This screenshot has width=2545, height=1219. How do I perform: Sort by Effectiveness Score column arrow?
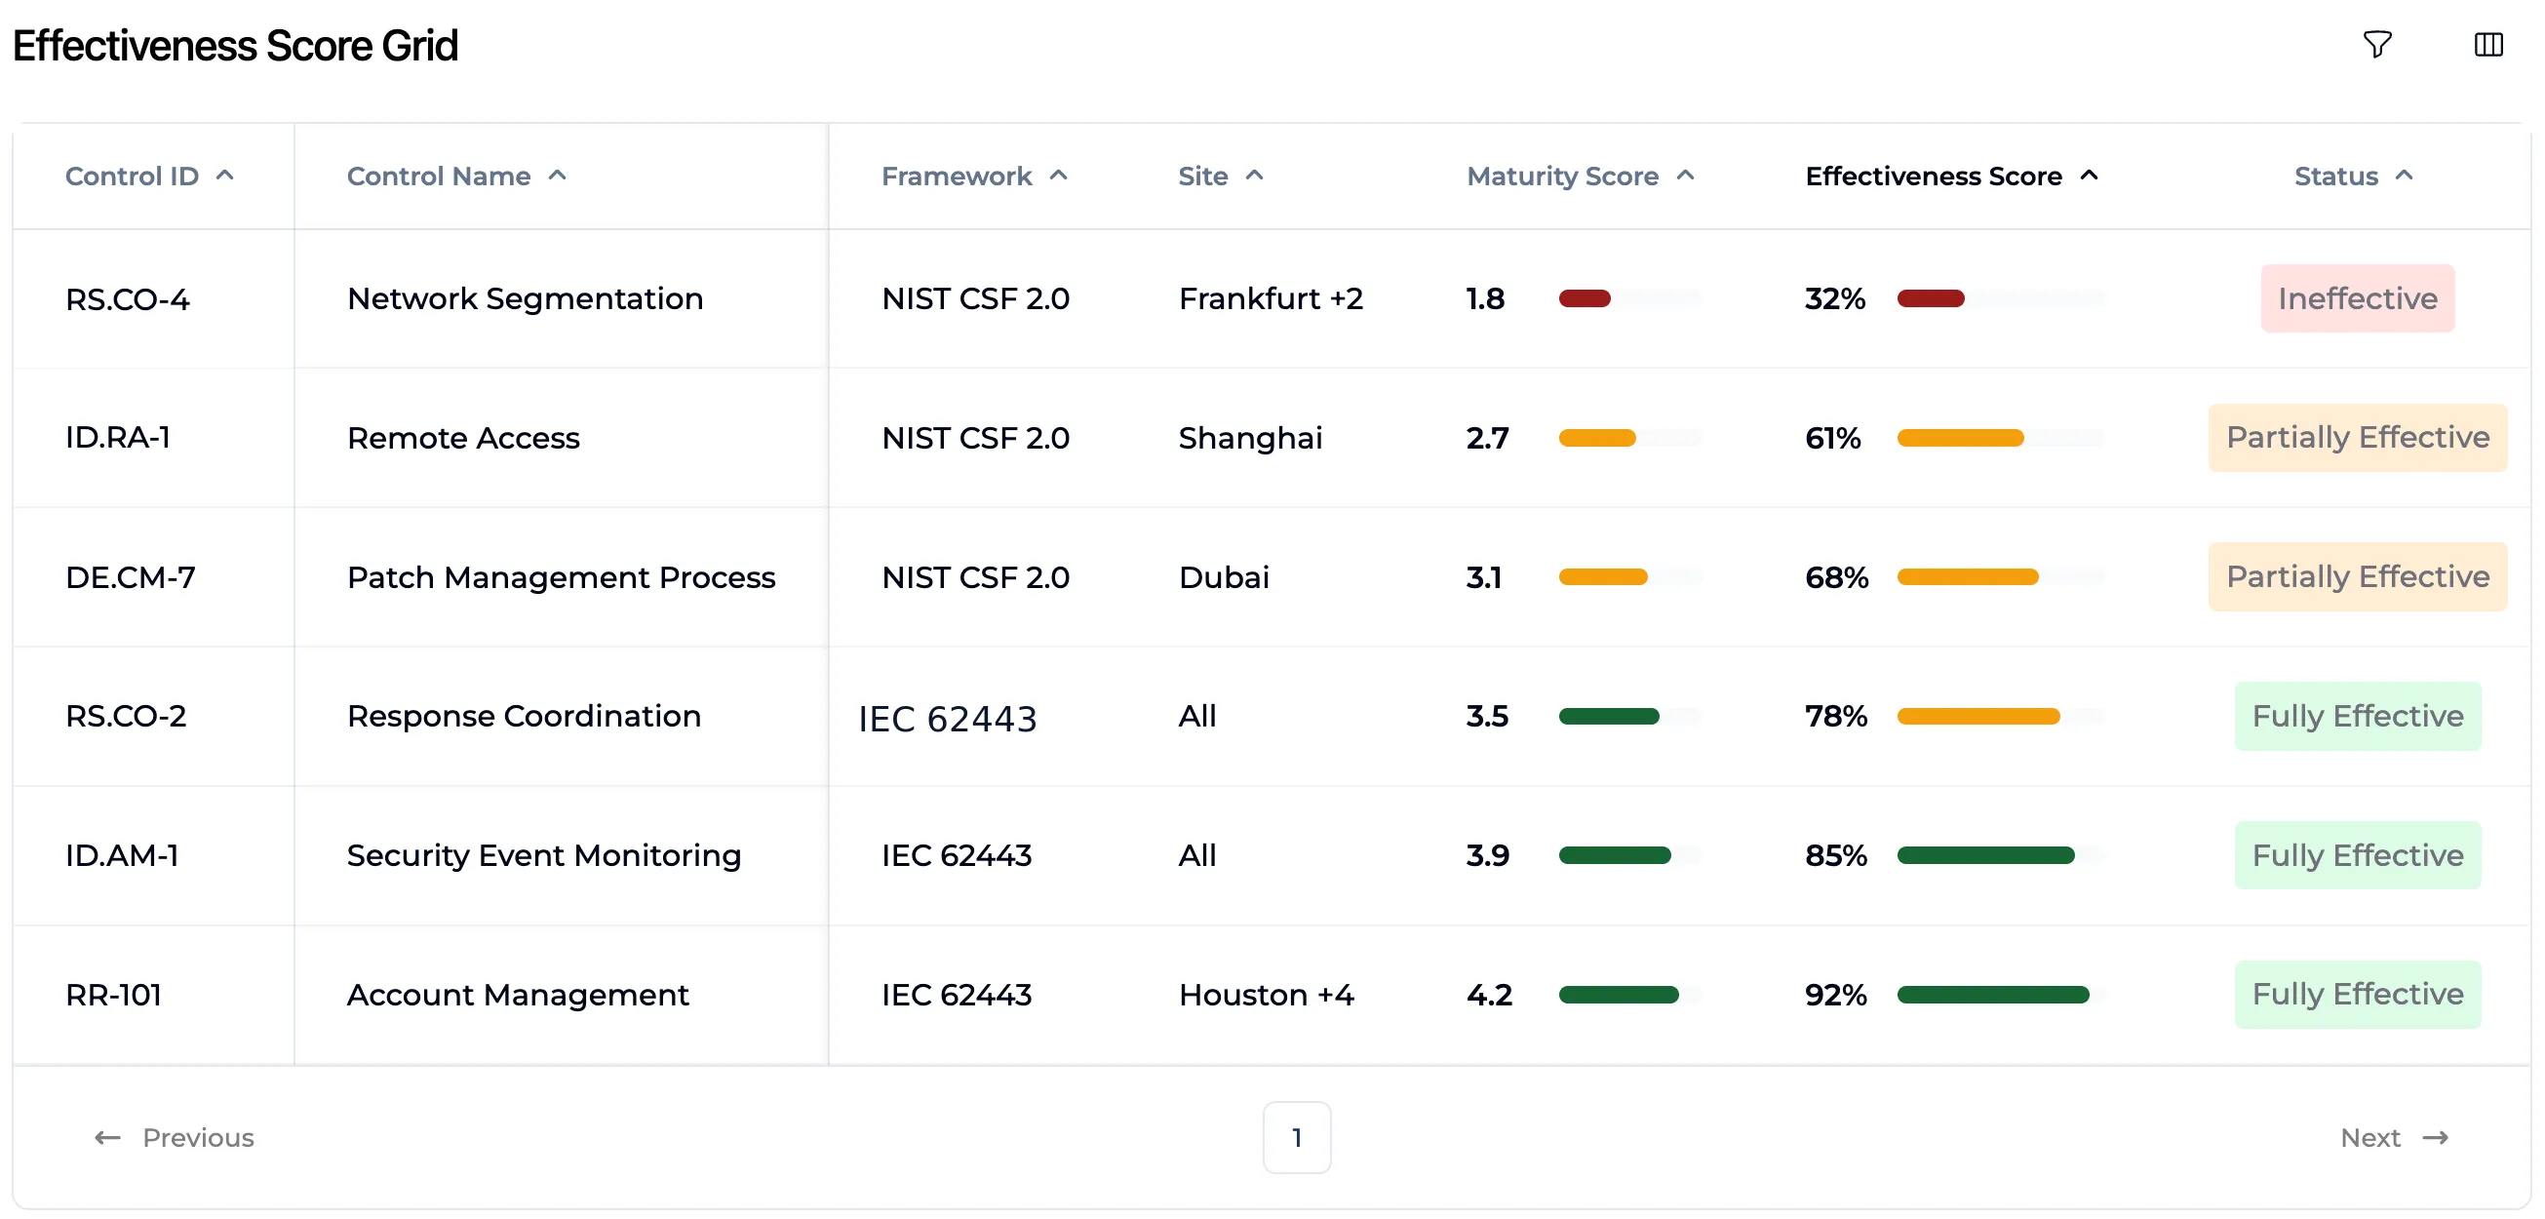pyautogui.click(x=2089, y=175)
